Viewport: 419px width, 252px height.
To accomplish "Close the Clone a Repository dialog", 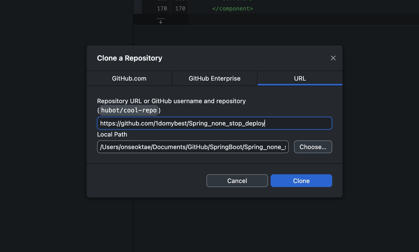I will pos(333,58).
